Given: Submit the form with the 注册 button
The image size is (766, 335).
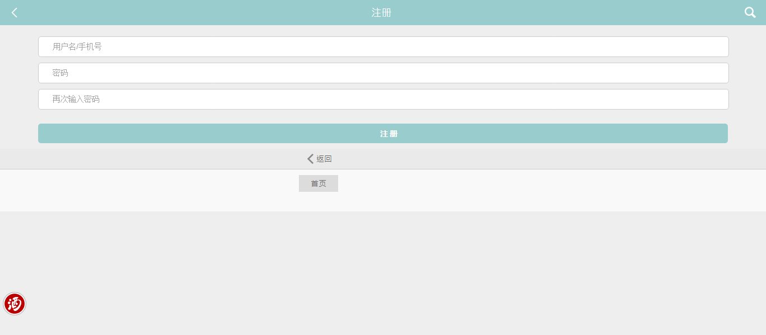Looking at the screenshot, I should click(x=383, y=134).
